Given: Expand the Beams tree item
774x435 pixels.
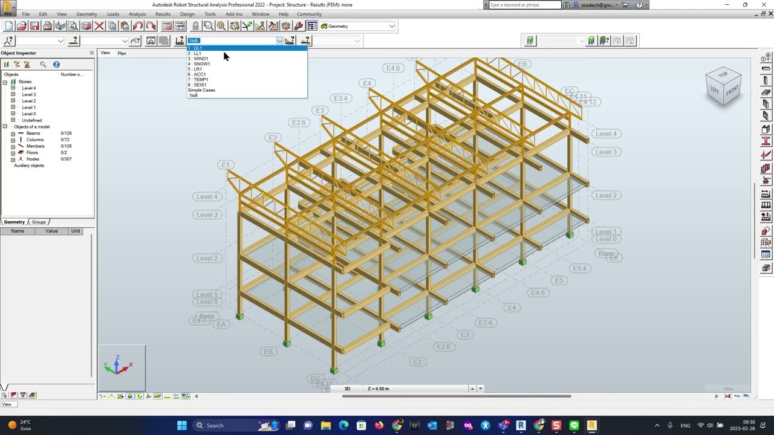Looking at the screenshot, I should click(x=13, y=133).
